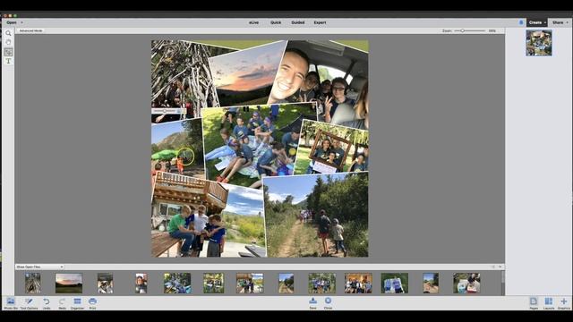Select the fourth Photo Bin thumbnail, portrait selfie
The image size is (573, 322).
[141, 283]
